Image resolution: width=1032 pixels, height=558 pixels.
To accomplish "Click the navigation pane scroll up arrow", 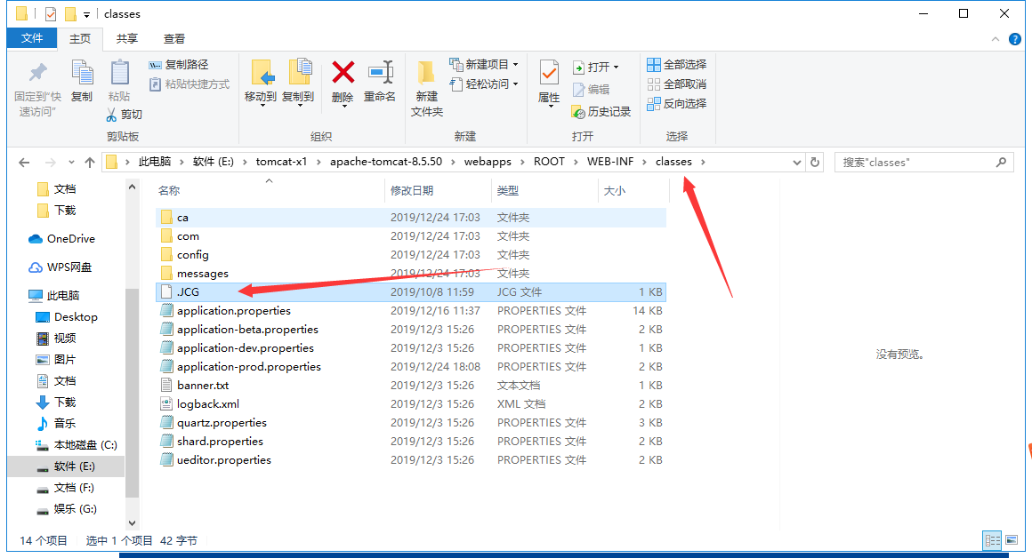I will point(132,187).
